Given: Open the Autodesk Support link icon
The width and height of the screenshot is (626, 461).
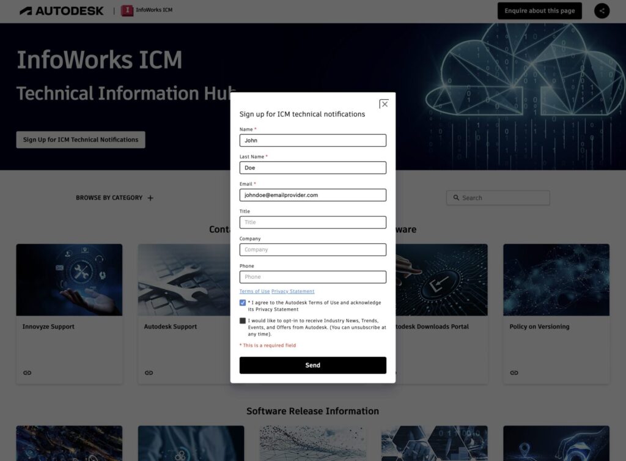Looking at the screenshot, I should coord(149,372).
